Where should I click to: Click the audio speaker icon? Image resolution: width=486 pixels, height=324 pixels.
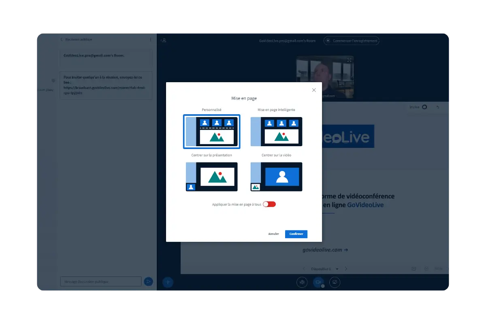pyautogui.click(x=302, y=282)
